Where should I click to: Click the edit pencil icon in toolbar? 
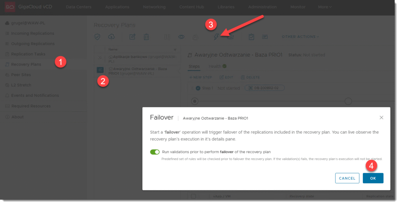pyautogui.click(x=132, y=37)
